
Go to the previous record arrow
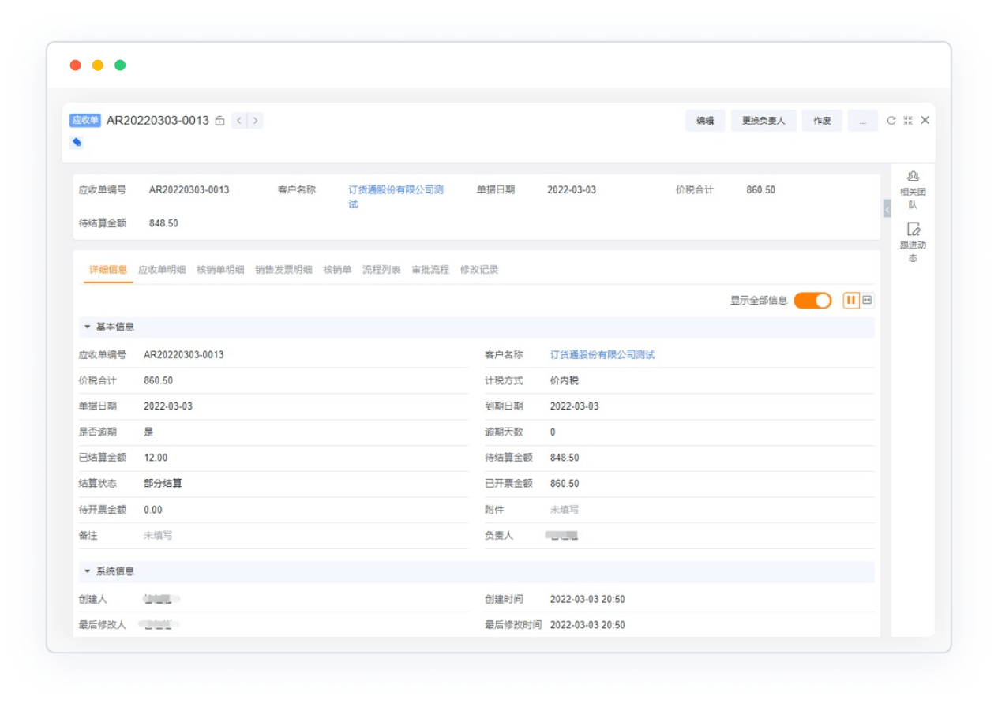tap(239, 121)
